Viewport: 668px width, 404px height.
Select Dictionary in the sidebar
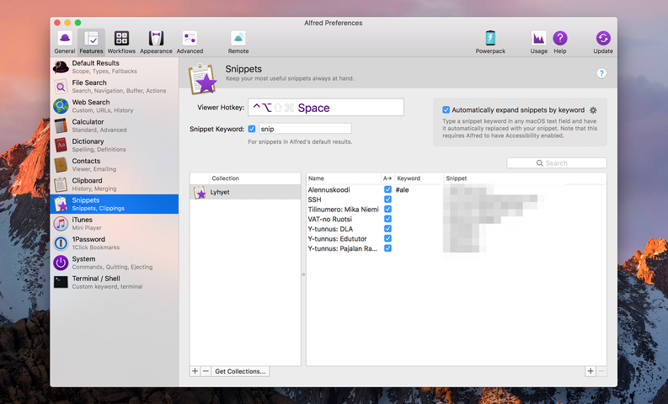(x=115, y=145)
